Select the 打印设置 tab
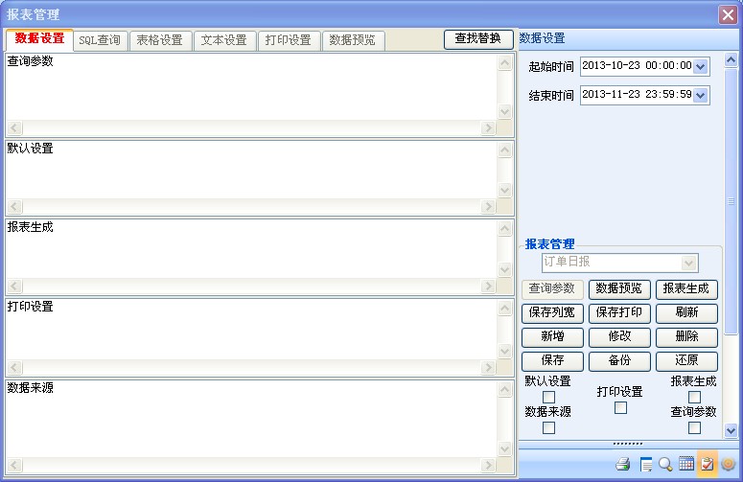The height and width of the screenshot is (482, 743). (289, 40)
